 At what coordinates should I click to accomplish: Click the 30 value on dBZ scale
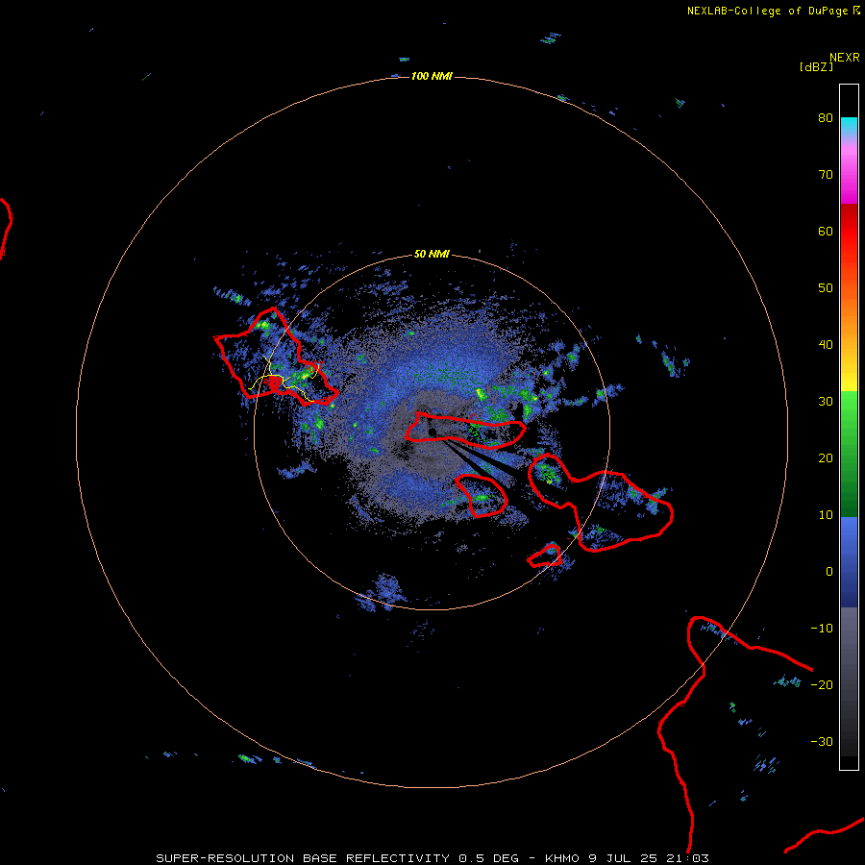[x=826, y=401]
